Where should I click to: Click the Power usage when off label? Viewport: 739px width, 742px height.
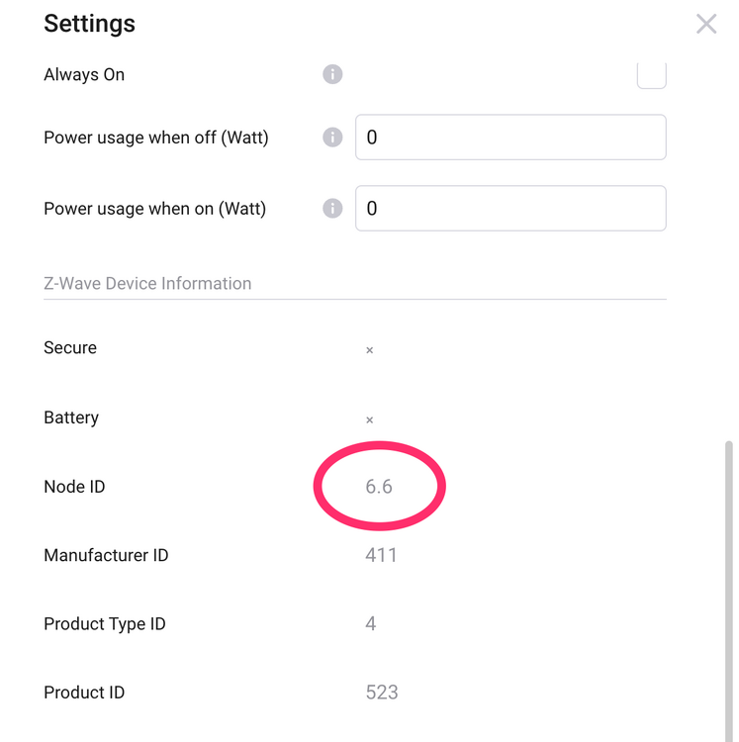[x=156, y=138]
